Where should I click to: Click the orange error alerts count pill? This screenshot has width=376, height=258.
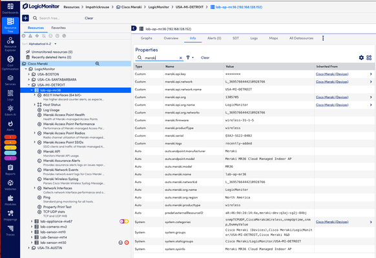[x=10, y=142]
